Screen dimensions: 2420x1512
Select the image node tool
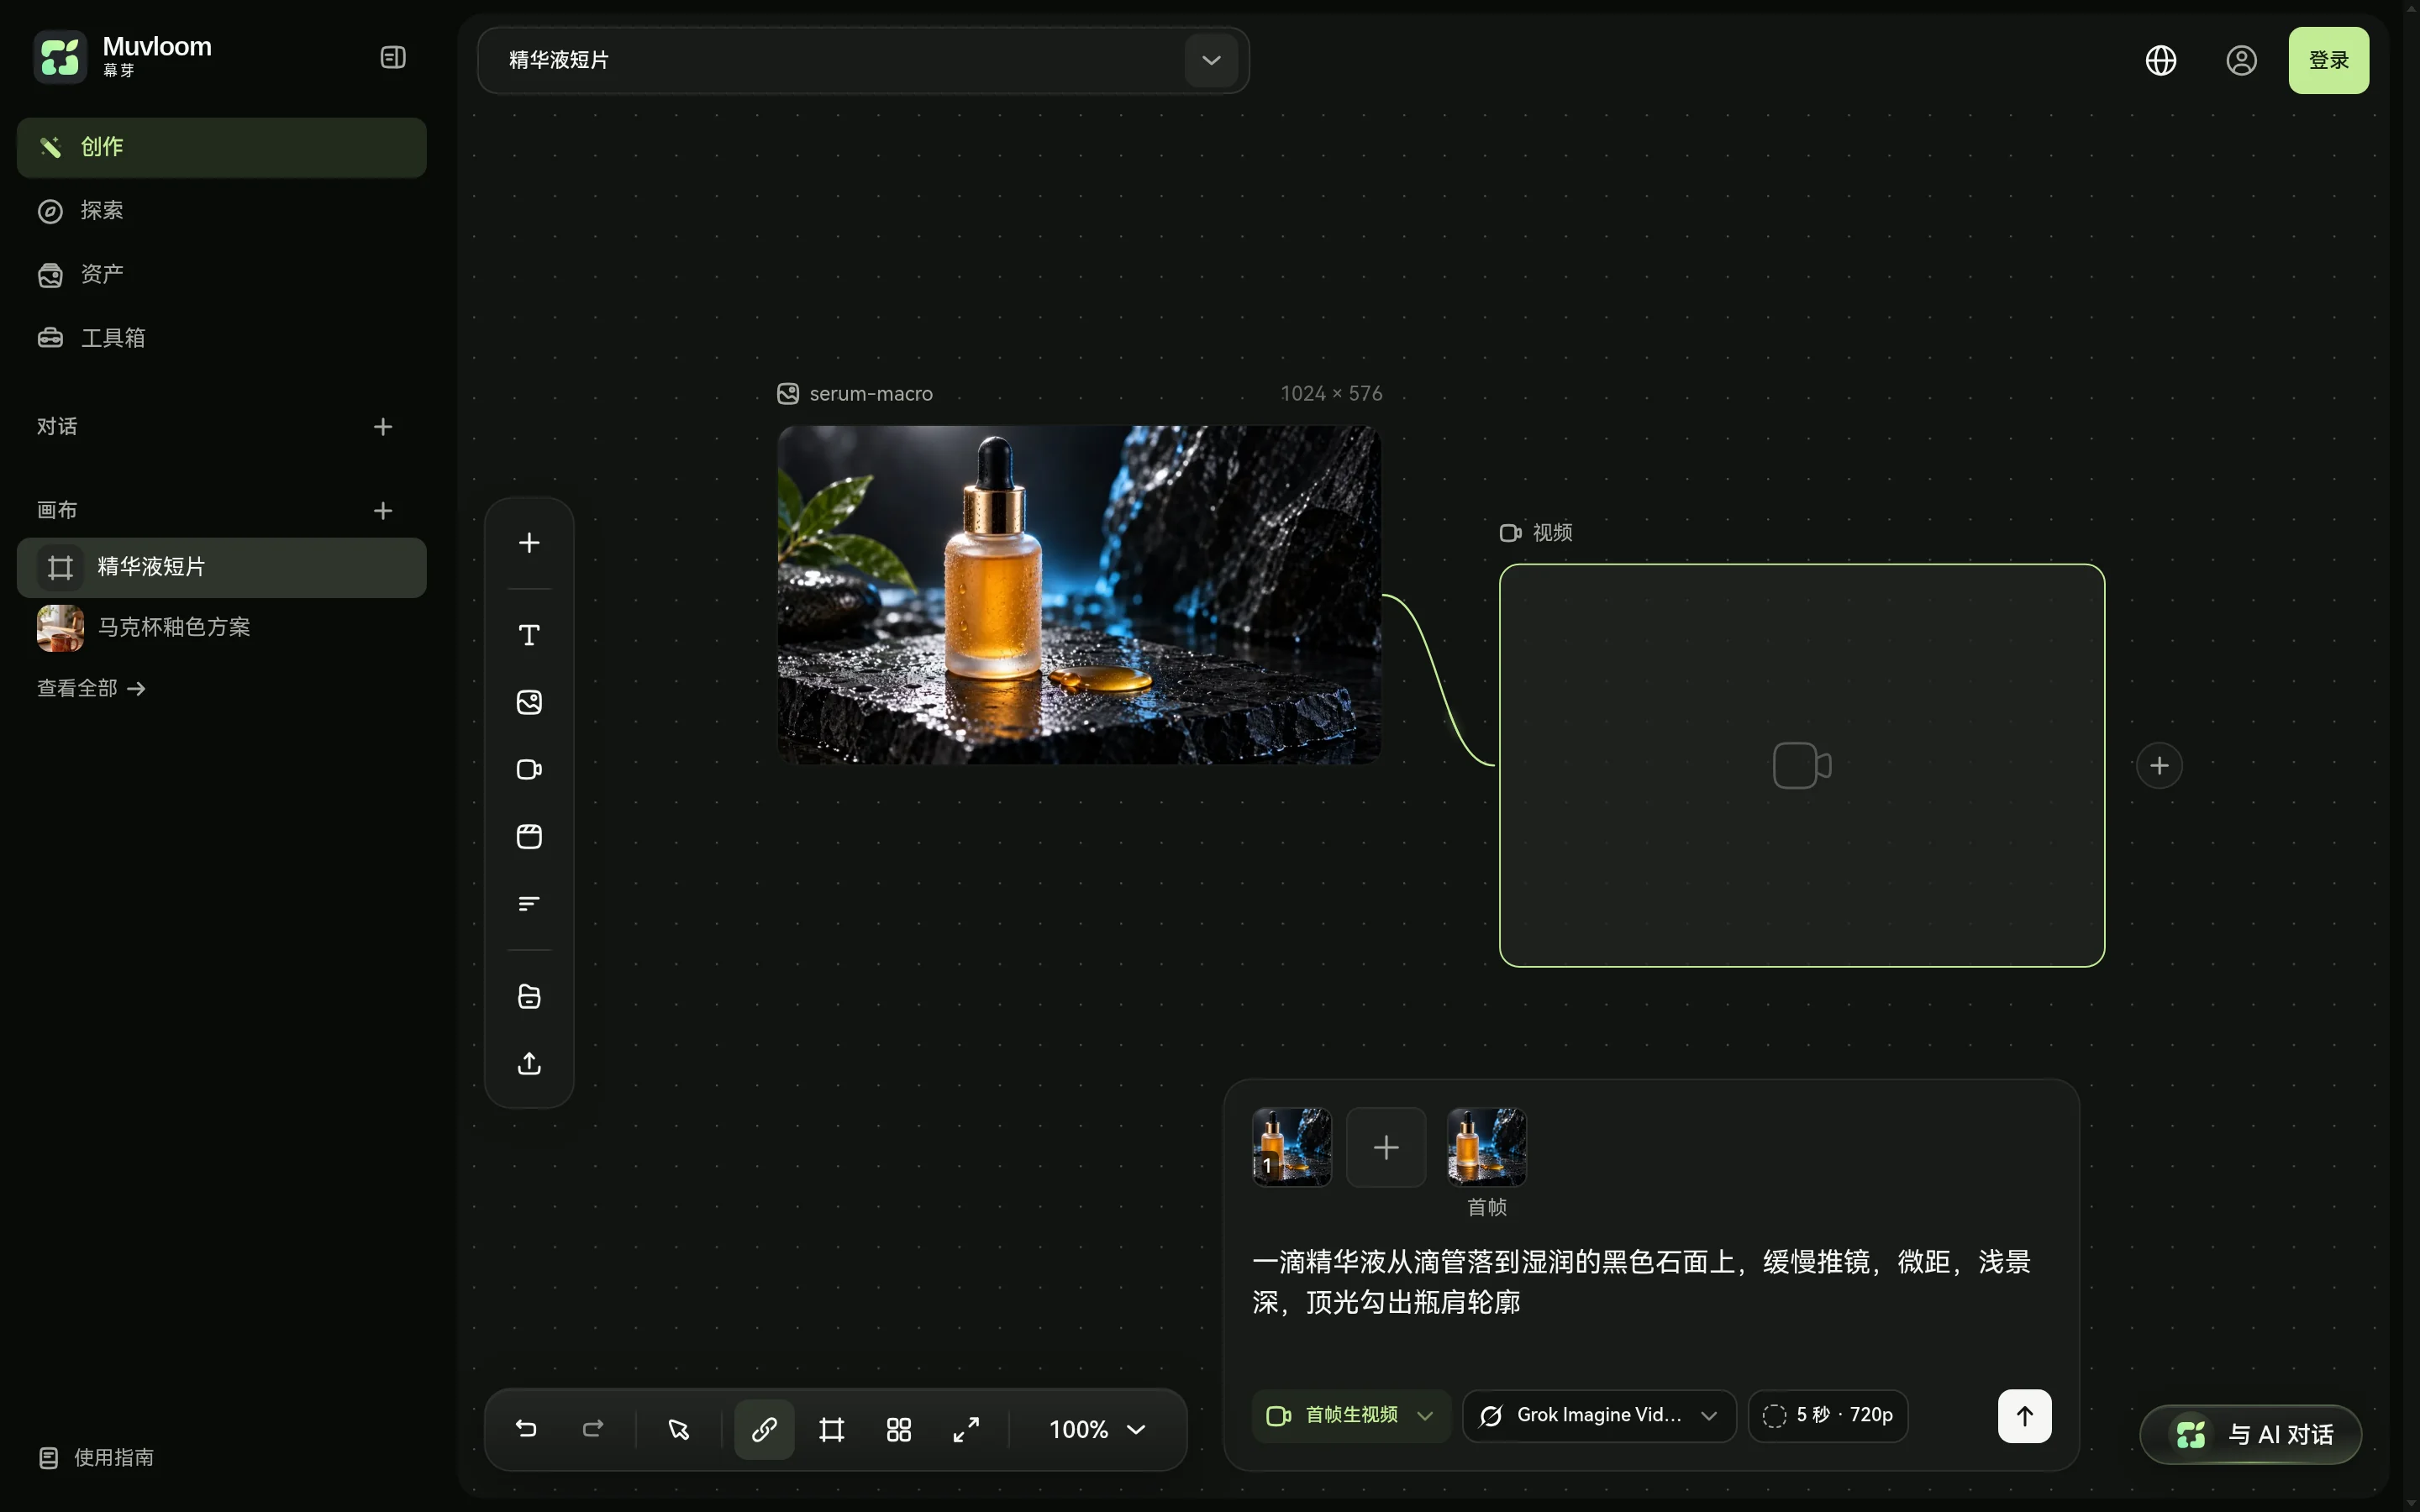tap(529, 703)
